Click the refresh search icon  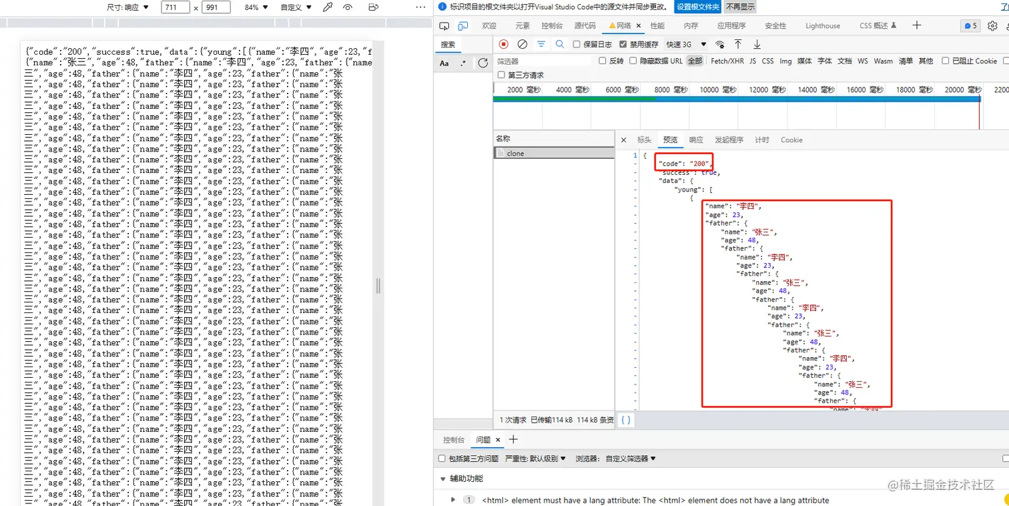483,63
